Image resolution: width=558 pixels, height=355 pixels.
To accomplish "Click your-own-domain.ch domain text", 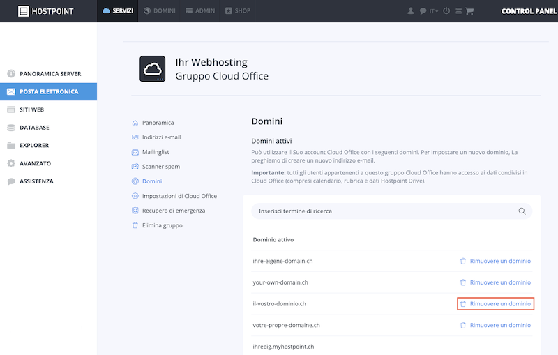I will (280, 282).
